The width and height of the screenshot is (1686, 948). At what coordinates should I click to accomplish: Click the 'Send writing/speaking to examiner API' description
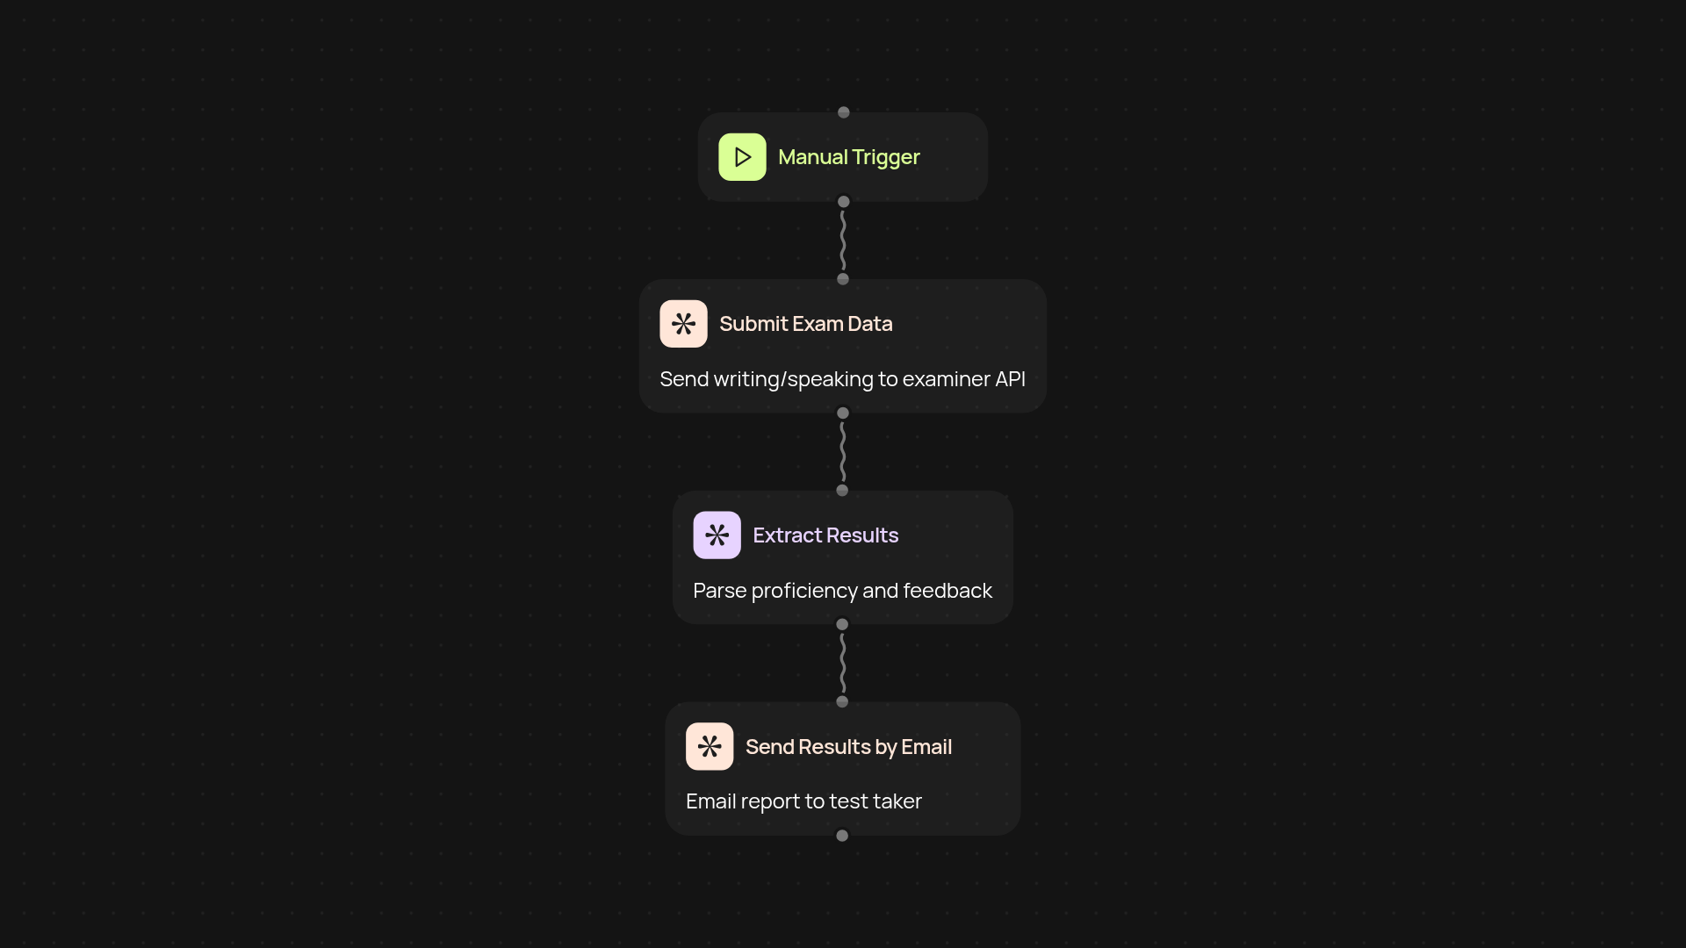tap(842, 379)
